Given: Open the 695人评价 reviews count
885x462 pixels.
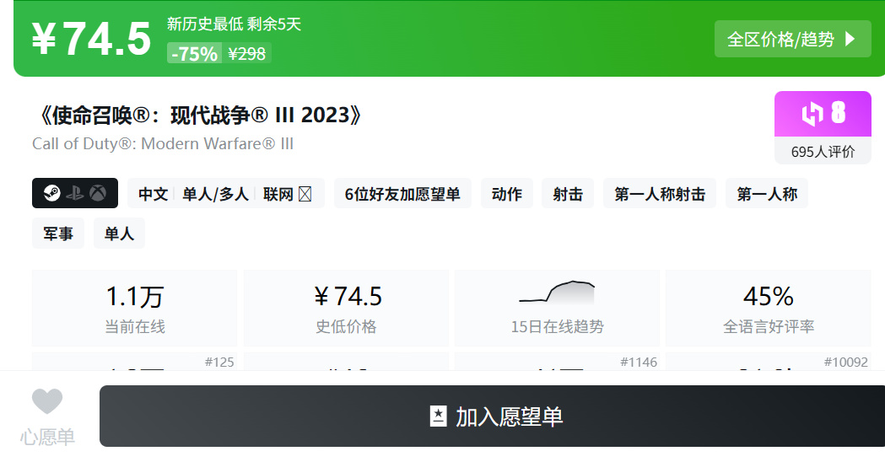Looking at the screenshot, I should click(823, 152).
